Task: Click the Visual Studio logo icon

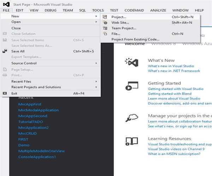Action: tap(6, 4)
